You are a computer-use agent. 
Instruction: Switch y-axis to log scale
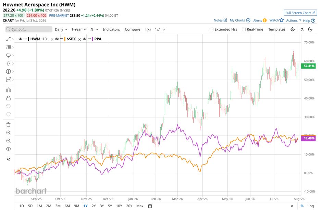[311, 206]
